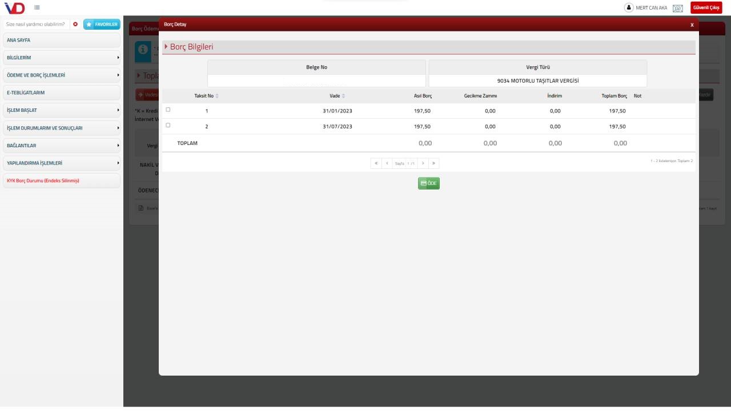This screenshot has width=731, height=411.
Task: Select checkbox for installment 2
Action: click(168, 125)
